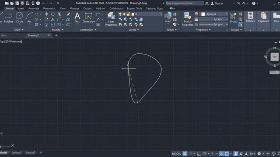
Task: Click the ViewCube TOP face
Action: tap(274, 57)
